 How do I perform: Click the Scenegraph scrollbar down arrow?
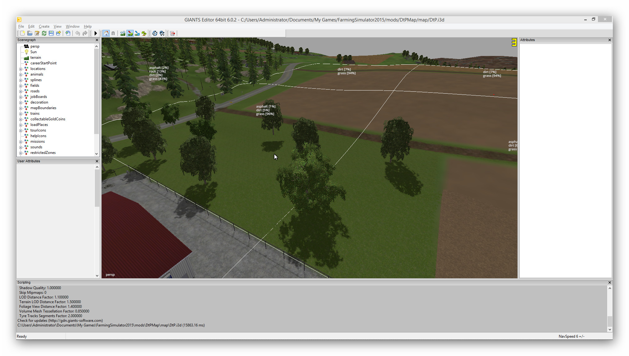[x=96, y=154]
